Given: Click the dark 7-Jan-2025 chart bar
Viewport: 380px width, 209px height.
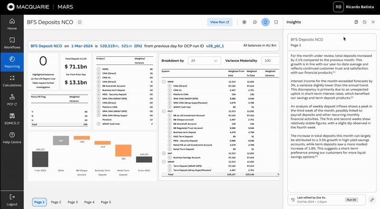Looking at the screenshot, I should pyautogui.click(x=40, y=159).
